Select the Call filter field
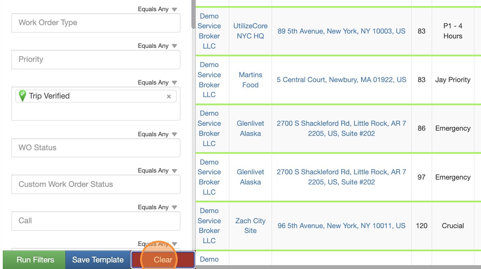 (x=96, y=221)
